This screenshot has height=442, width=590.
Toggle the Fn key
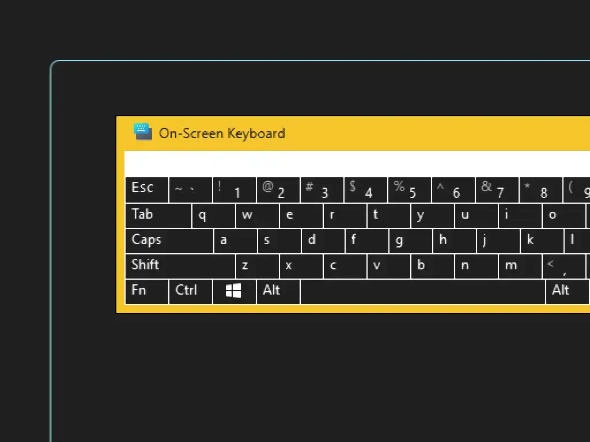[147, 291]
